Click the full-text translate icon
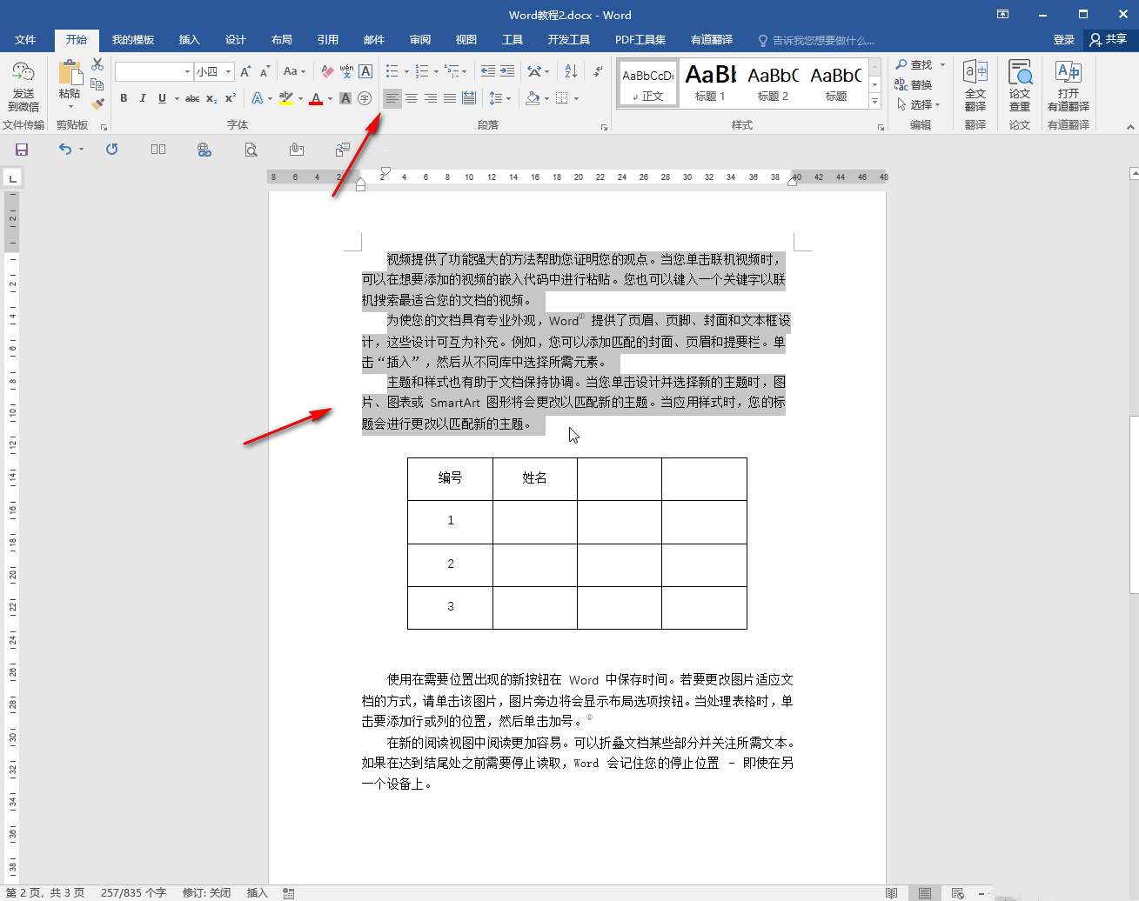The height and width of the screenshot is (901, 1139). pos(975,86)
